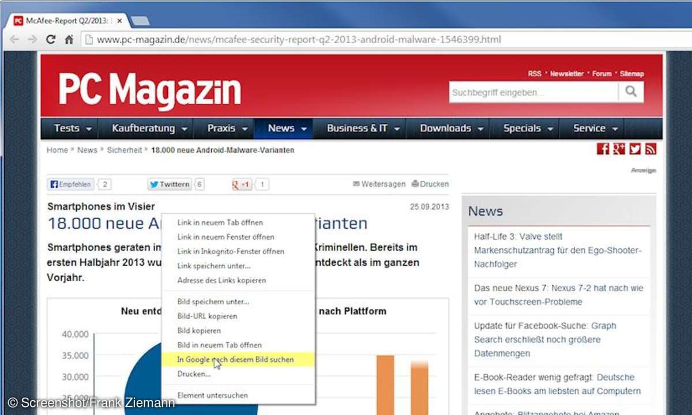Image resolution: width=692 pixels, height=415 pixels.
Task: Click the Google +1 button
Action: 242,184
